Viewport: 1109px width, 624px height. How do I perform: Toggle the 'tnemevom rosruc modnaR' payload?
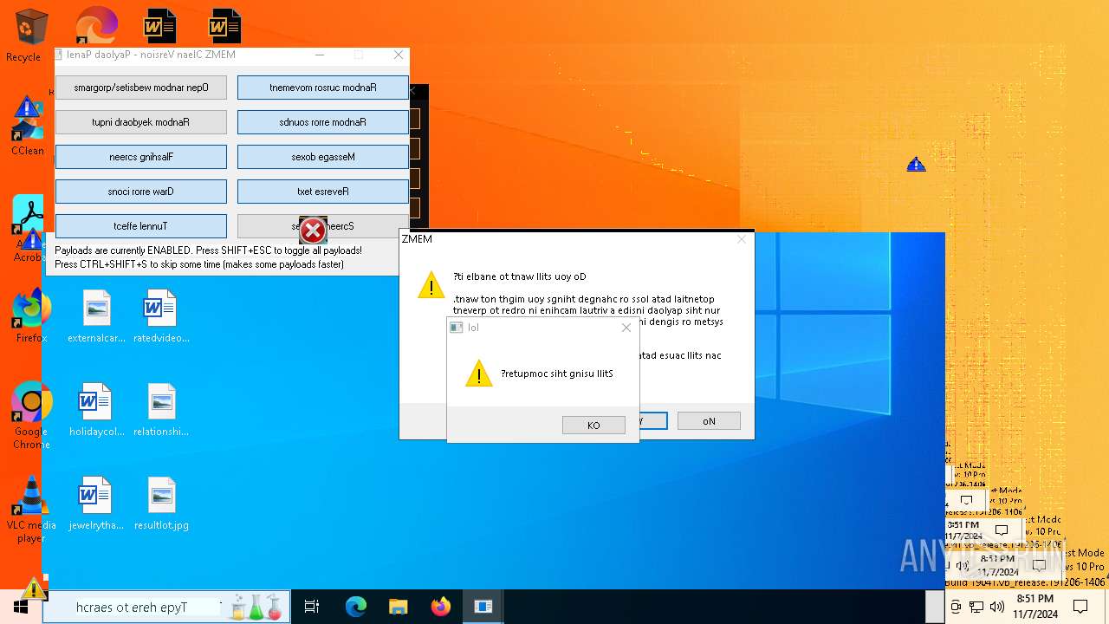[x=323, y=88]
